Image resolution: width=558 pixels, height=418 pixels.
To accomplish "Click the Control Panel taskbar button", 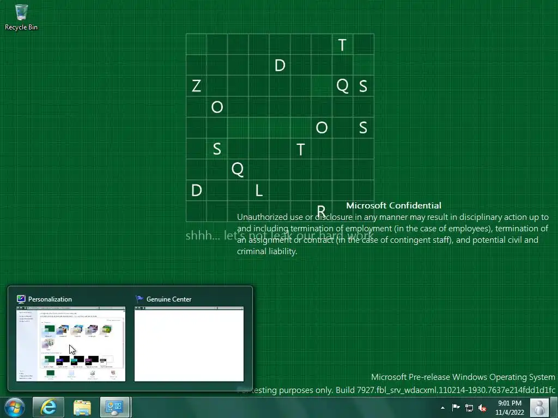I will coord(114,407).
